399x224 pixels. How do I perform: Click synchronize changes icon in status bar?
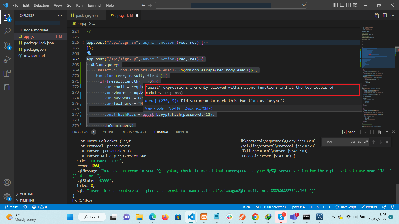[25, 207]
